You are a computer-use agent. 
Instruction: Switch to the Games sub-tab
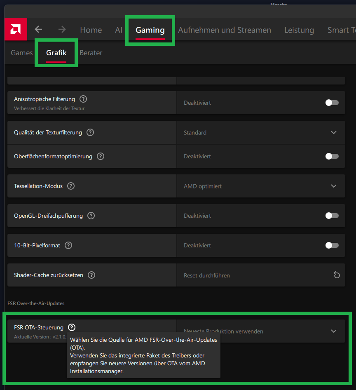(x=21, y=53)
